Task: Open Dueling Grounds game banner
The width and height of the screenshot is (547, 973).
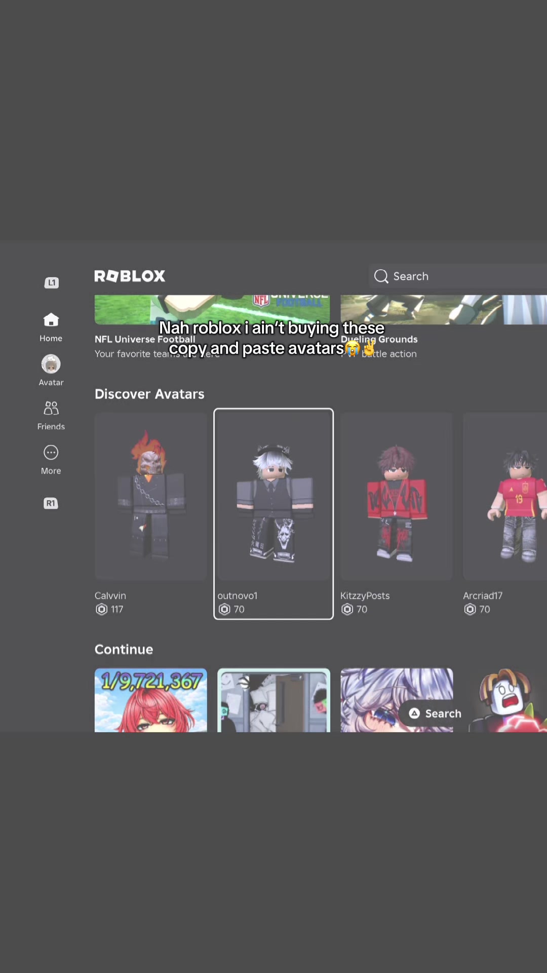Action: click(444, 310)
